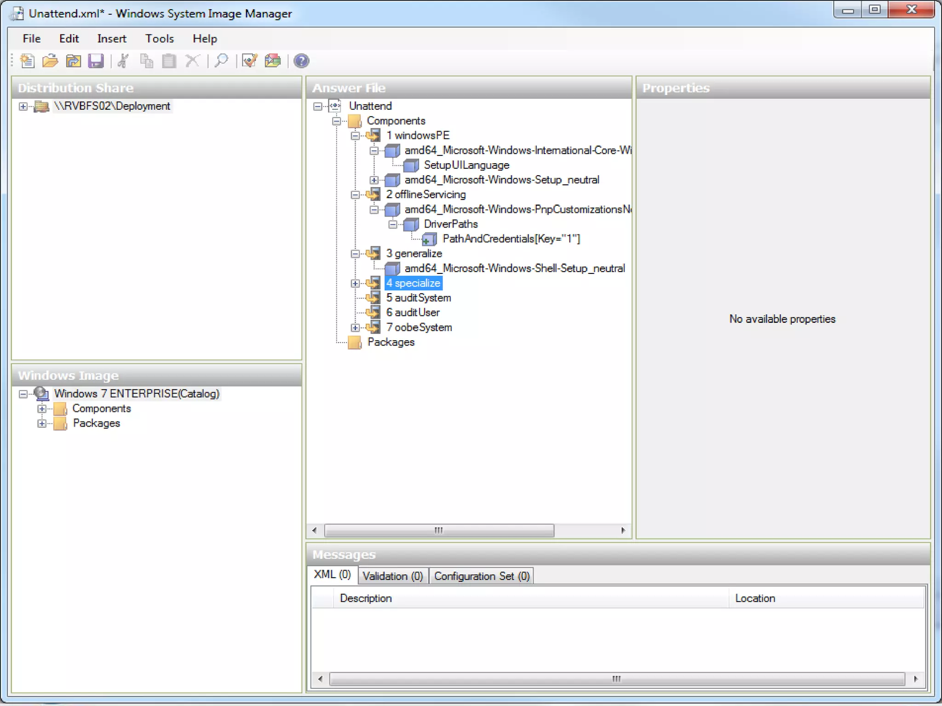942x706 pixels.
Task: Click the Deployment share icon in the Distribution Share pane
Action: 41,106
